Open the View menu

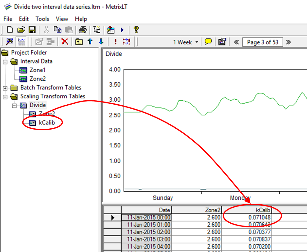[62, 19]
